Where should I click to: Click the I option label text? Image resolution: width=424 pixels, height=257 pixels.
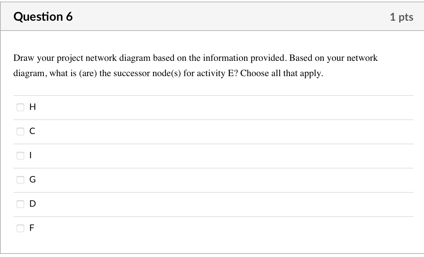31,156
